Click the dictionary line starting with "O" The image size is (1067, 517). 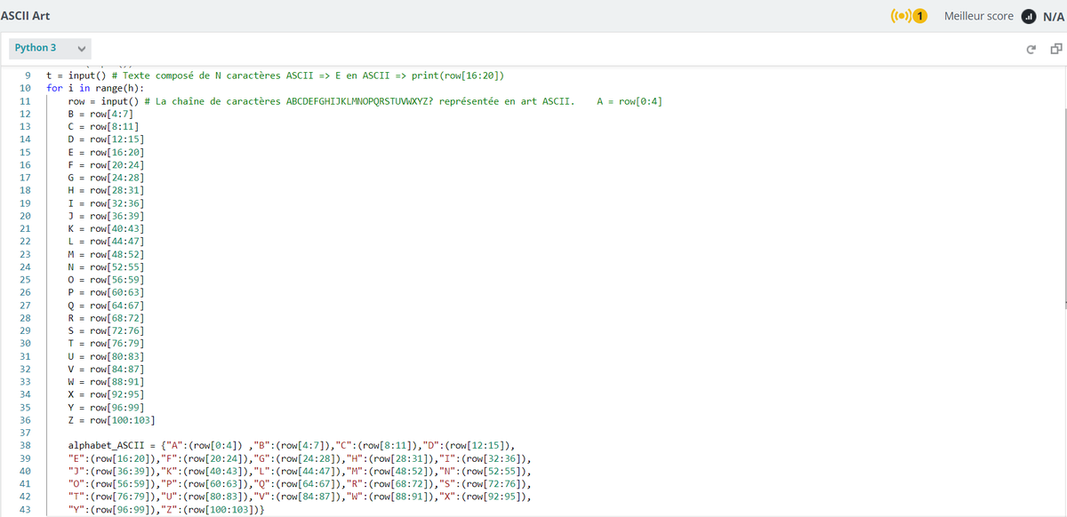click(301, 484)
